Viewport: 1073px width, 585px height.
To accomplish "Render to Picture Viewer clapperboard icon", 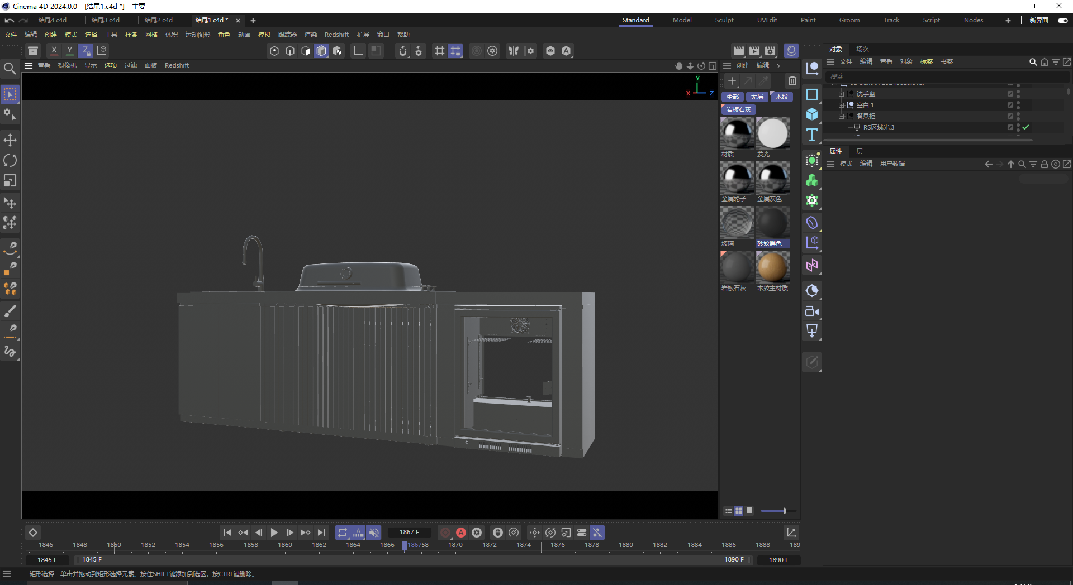I will click(x=754, y=51).
